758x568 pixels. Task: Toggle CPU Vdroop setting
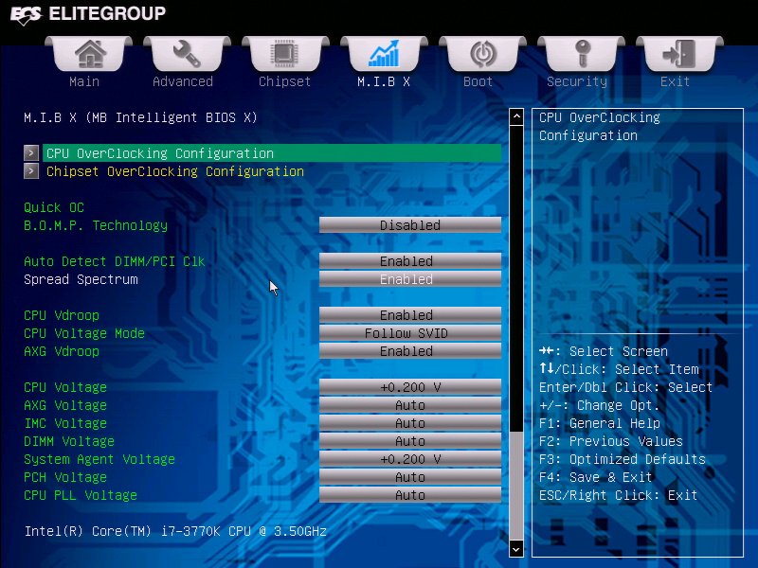tap(409, 314)
